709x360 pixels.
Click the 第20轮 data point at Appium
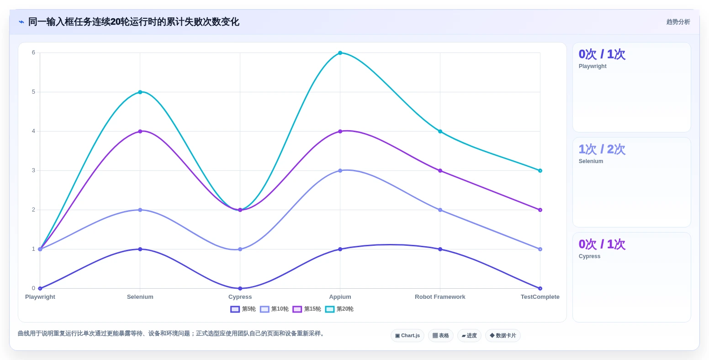coord(340,53)
